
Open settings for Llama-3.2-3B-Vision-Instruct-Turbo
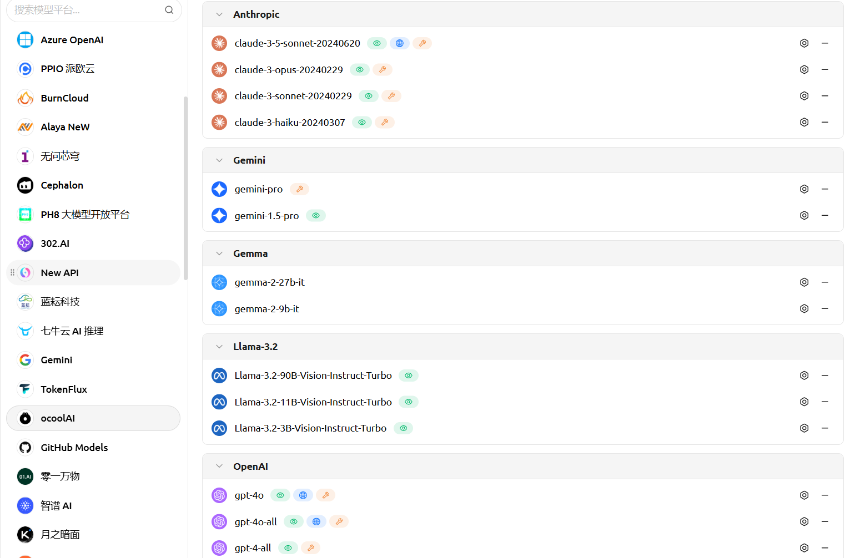coord(804,428)
